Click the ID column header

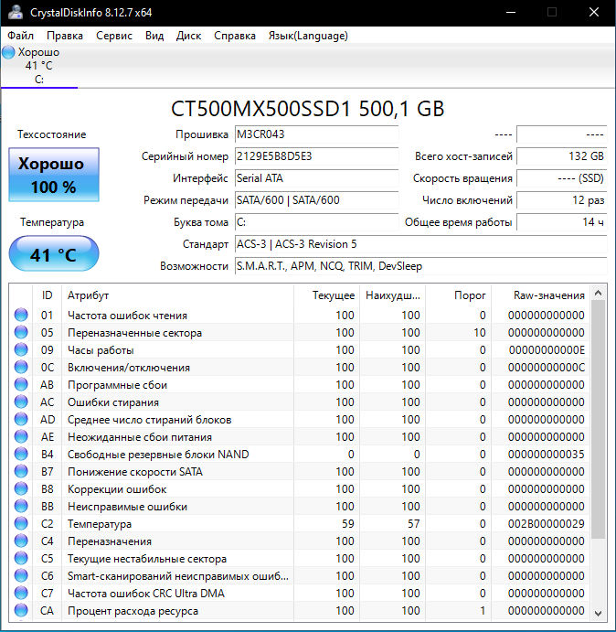48,295
